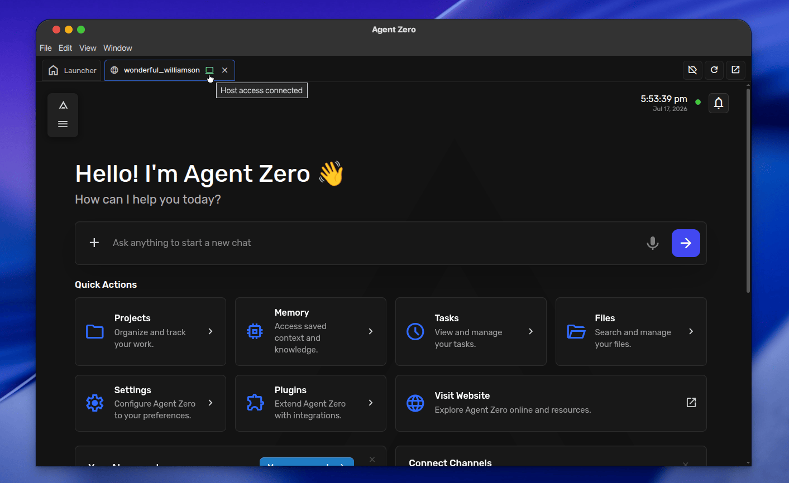Click the chevron on the Settings card
This screenshot has height=483, width=789.
(211, 403)
